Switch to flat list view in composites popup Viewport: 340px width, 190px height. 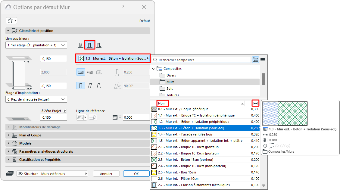(x=262, y=60)
